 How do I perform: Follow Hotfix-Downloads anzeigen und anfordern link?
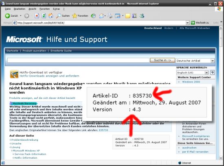click(49, 76)
